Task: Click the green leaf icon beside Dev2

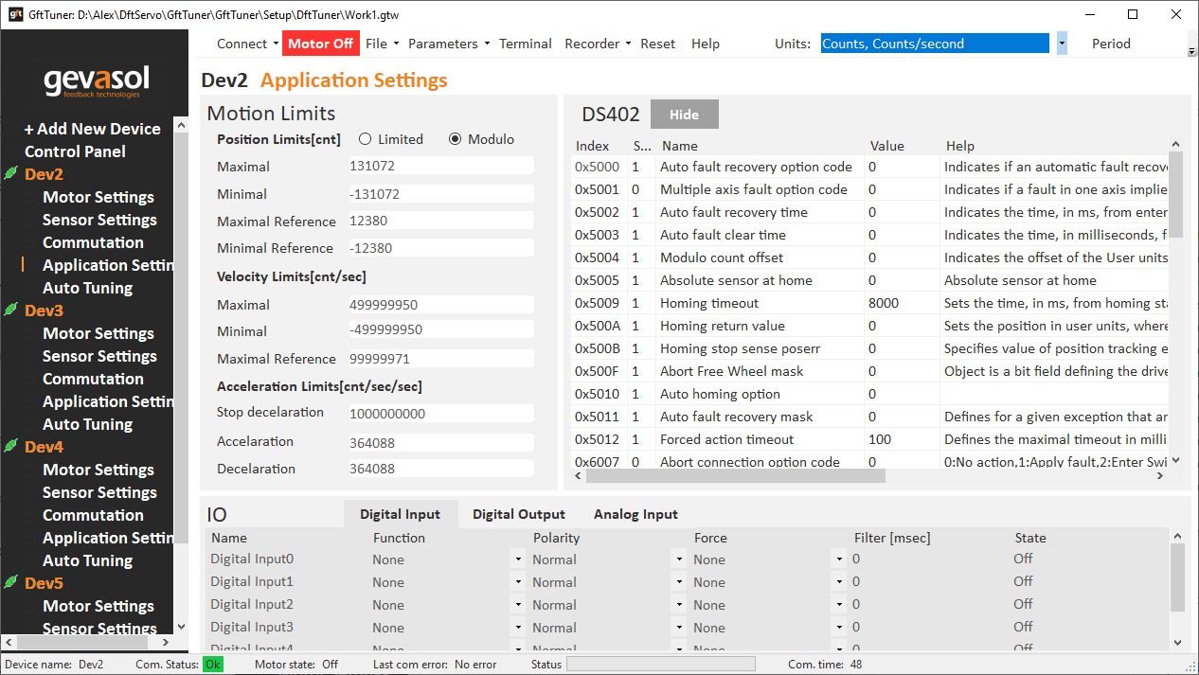Action: [x=10, y=174]
